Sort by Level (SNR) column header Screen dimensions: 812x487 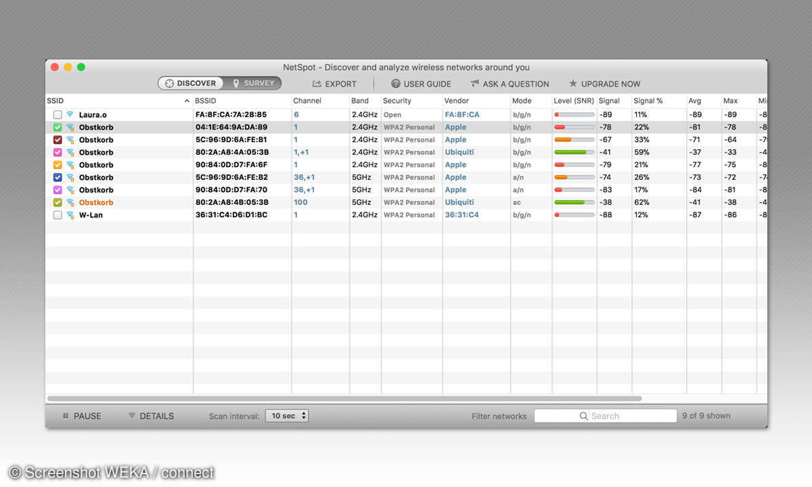[x=574, y=101]
